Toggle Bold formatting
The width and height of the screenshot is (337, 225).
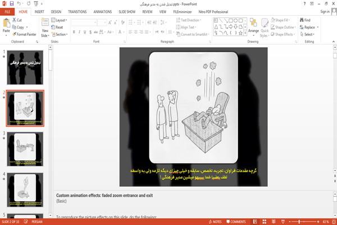coord(74,32)
